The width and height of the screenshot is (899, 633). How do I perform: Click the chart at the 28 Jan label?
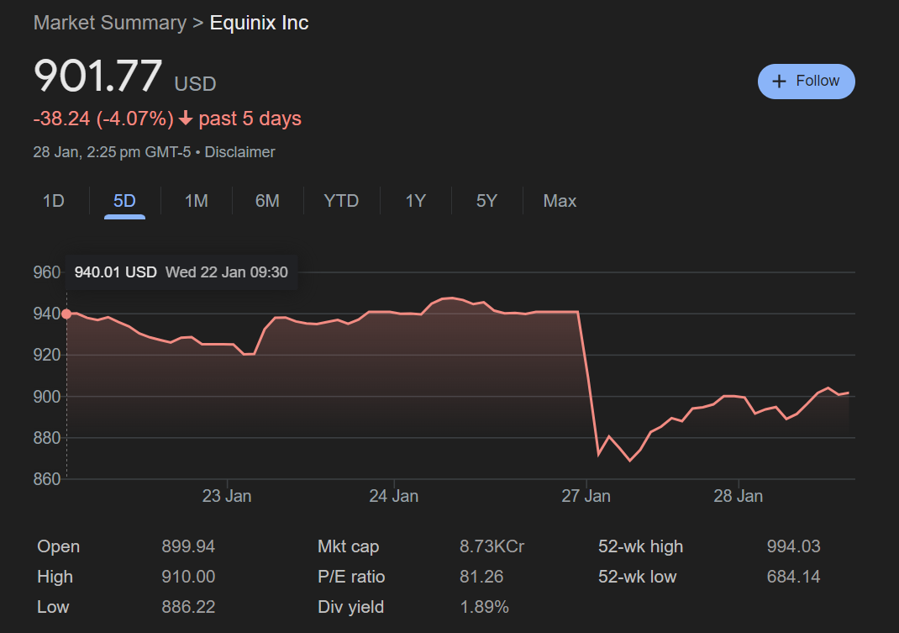(x=738, y=496)
